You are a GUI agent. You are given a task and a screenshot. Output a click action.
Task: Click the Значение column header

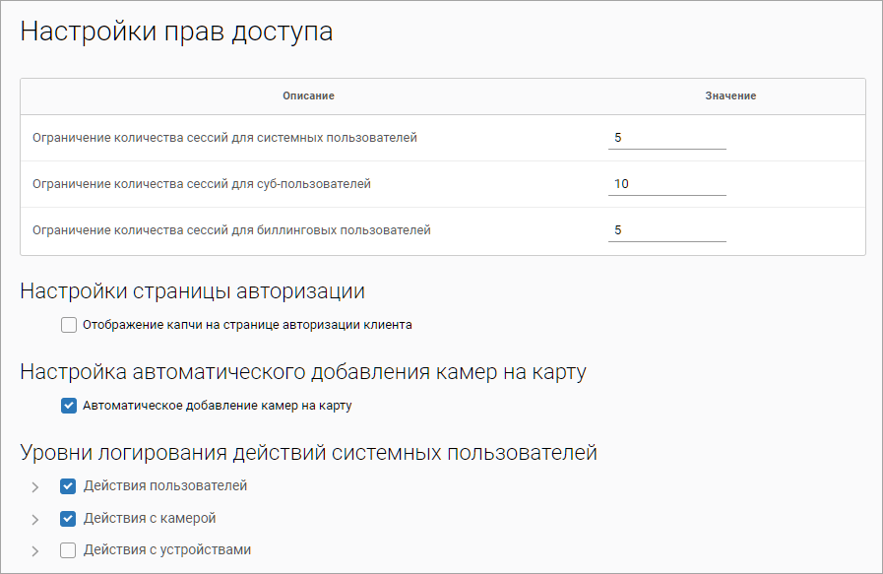click(729, 96)
